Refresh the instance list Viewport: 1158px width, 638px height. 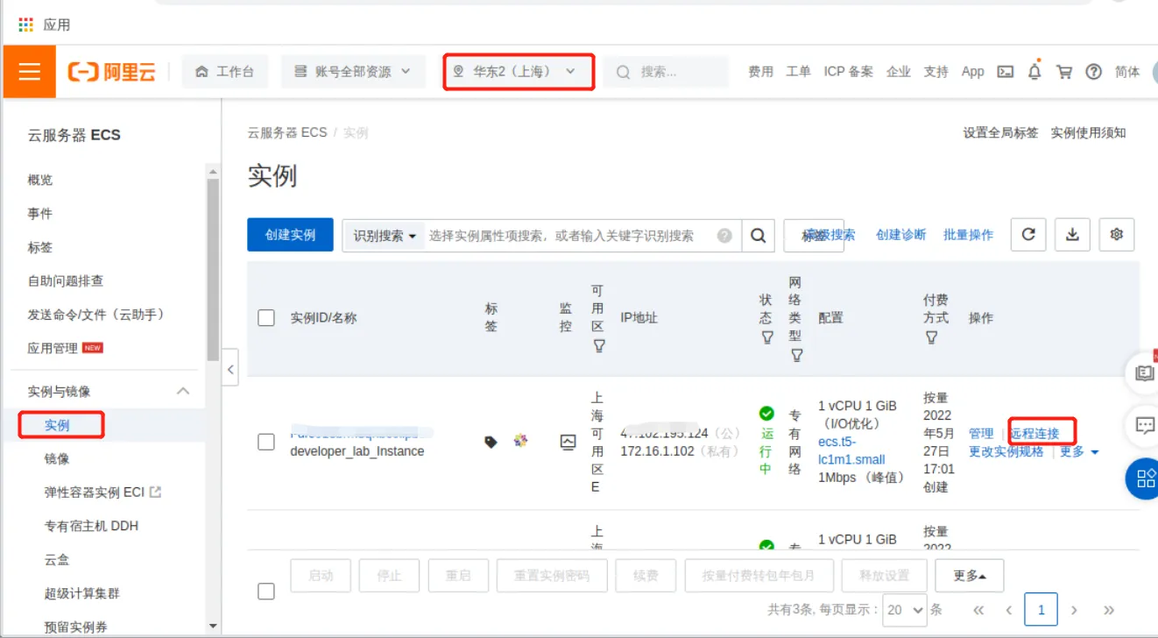tap(1028, 235)
